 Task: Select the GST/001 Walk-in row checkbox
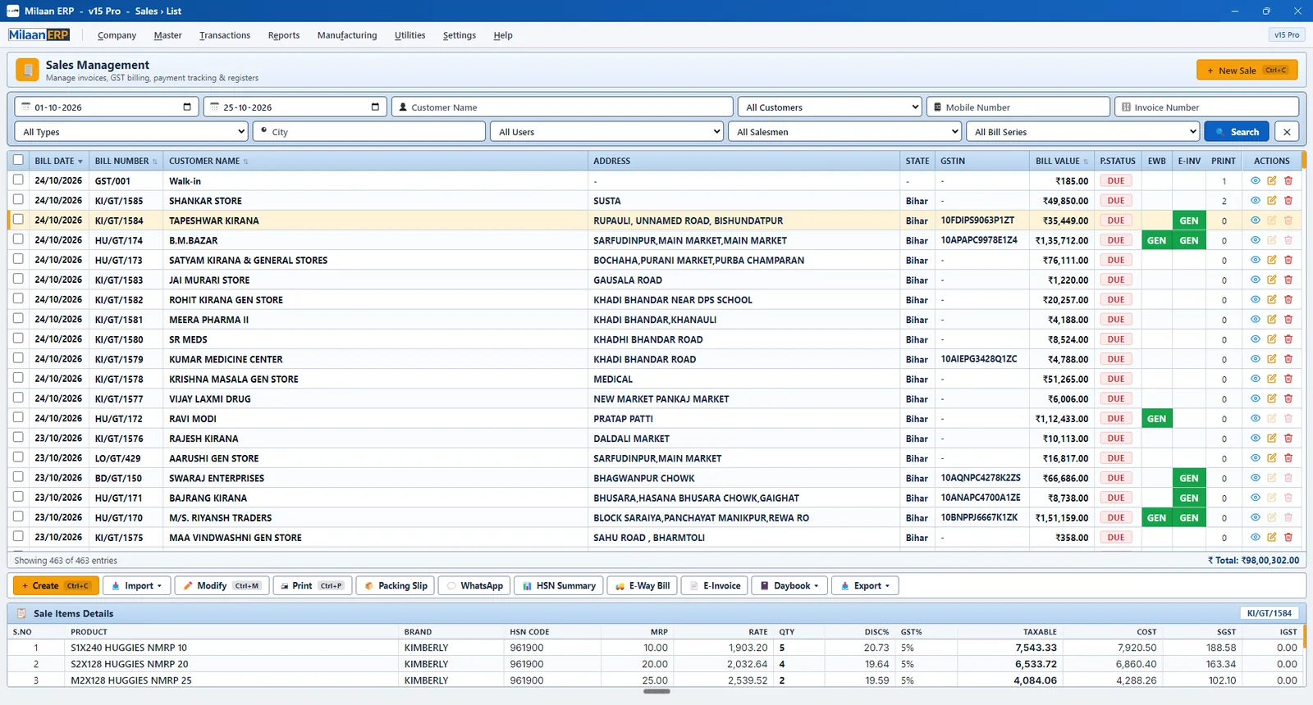click(18, 180)
